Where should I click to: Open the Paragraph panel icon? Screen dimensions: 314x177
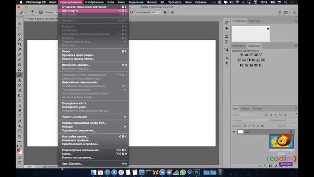(227, 63)
